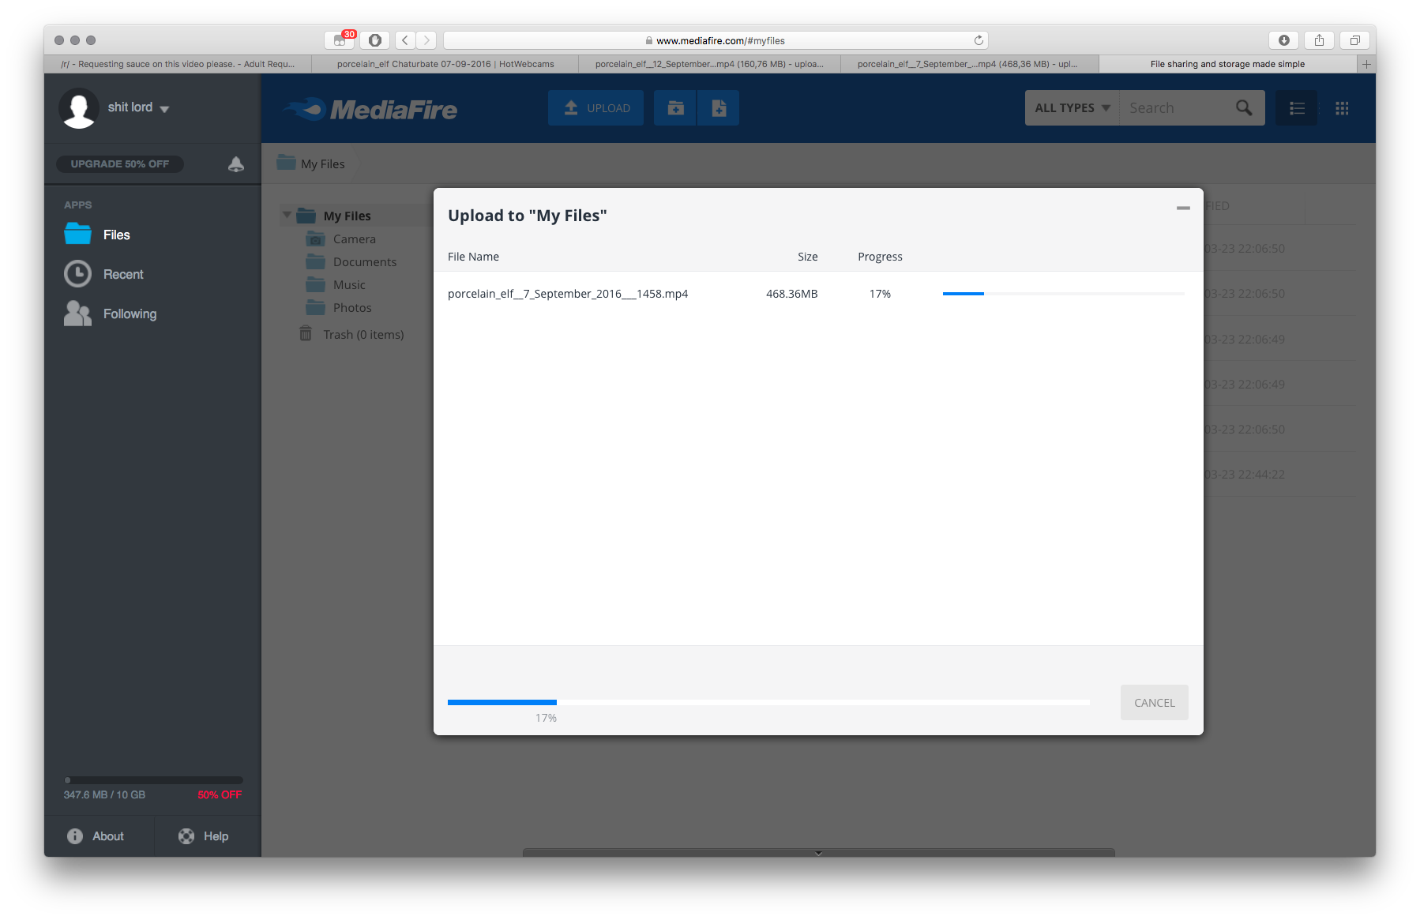Click porcelain_elf__7_September_2016___1458.mp4 file name
The image size is (1420, 920).
click(x=568, y=294)
